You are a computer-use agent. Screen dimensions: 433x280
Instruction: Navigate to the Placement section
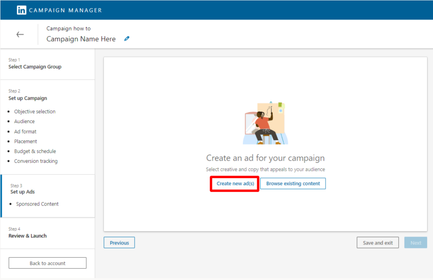click(25, 141)
